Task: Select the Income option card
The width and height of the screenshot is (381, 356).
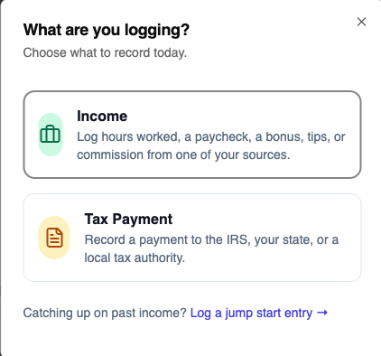Action: click(192, 135)
